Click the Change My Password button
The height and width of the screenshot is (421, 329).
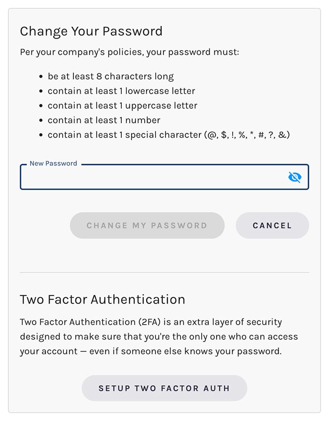click(147, 225)
